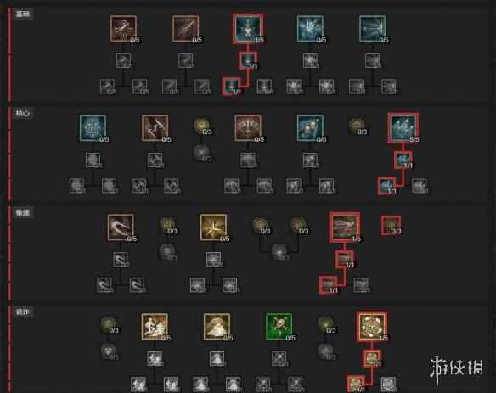Click the golden burst 0/5 skill in 敏捷 row
496x393 pixels.
(x=213, y=227)
